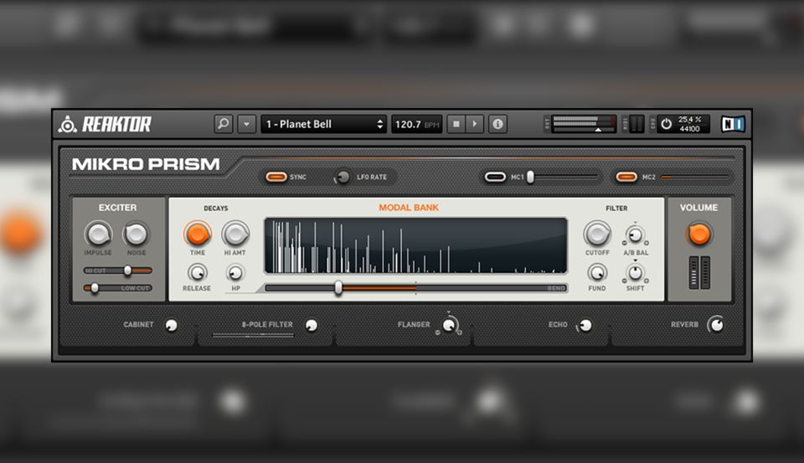Toggle the MC1 switch
Image resolution: width=804 pixels, height=463 pixels.
pos(496,177)
